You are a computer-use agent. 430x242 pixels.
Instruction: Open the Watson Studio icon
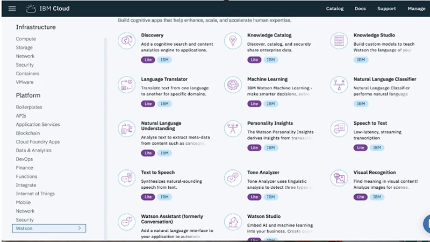(233, 222)
